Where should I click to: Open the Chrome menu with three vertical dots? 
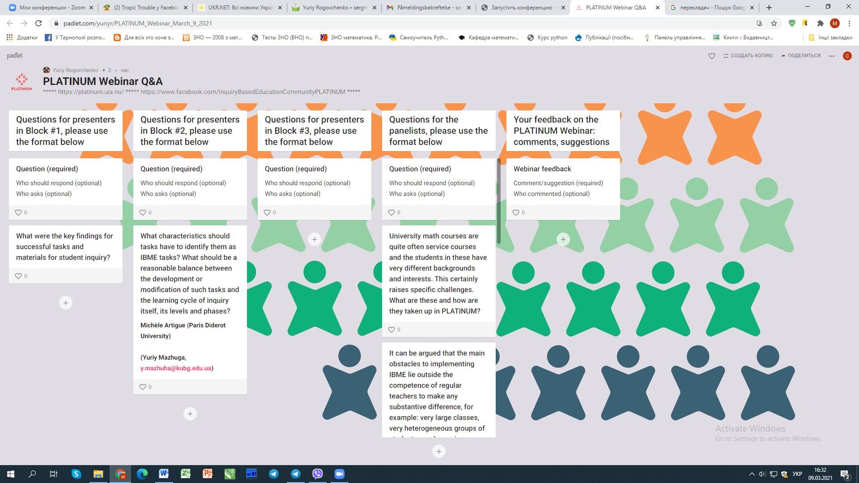[x=850, y=23]
